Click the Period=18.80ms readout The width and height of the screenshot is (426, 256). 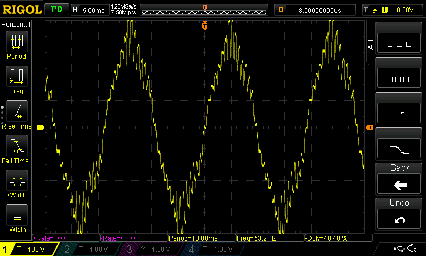[x=202, y=238]
